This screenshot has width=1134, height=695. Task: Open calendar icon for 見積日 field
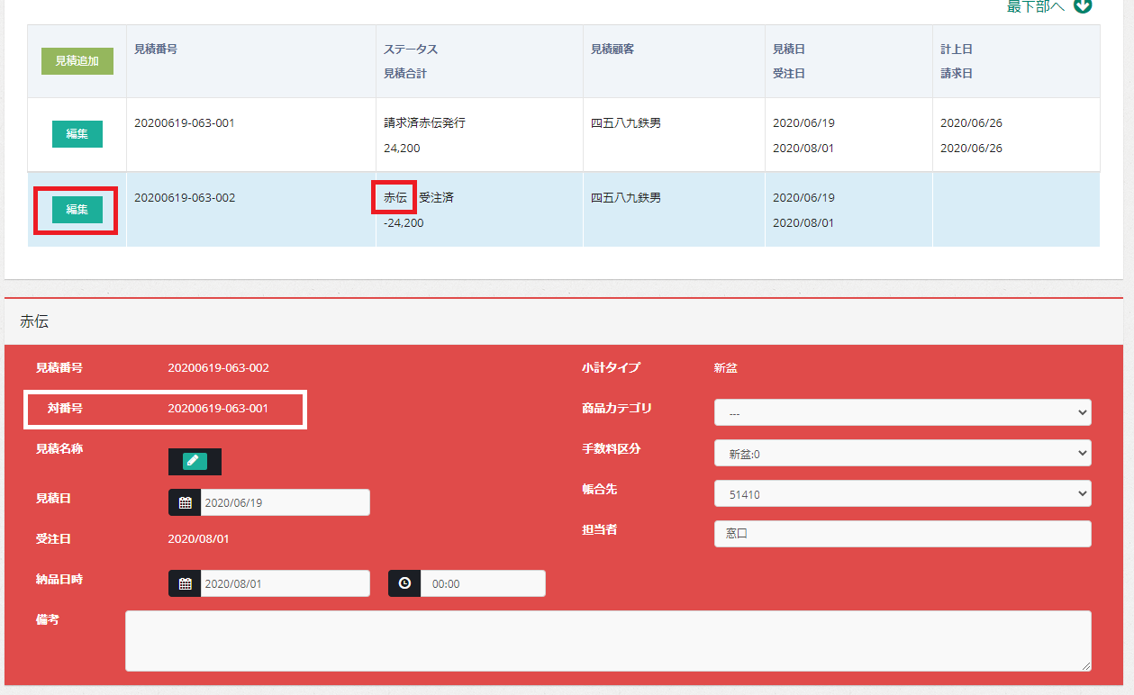click(x=185, y=502)
